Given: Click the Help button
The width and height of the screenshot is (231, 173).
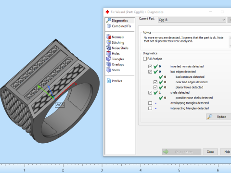Looking at the screenshot, I should coord(226,152).
